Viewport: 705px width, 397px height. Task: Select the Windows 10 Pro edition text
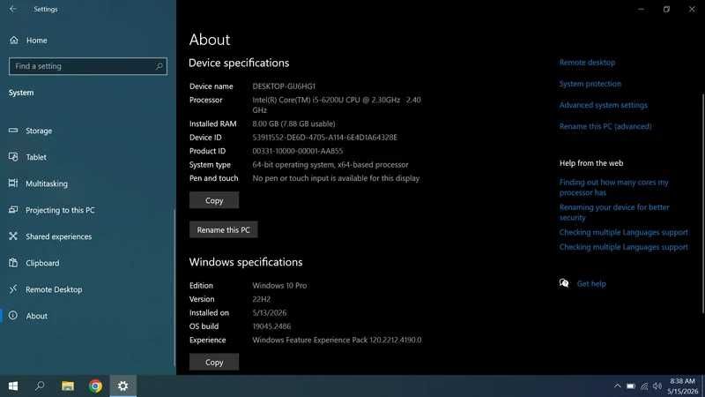(279, 285)
